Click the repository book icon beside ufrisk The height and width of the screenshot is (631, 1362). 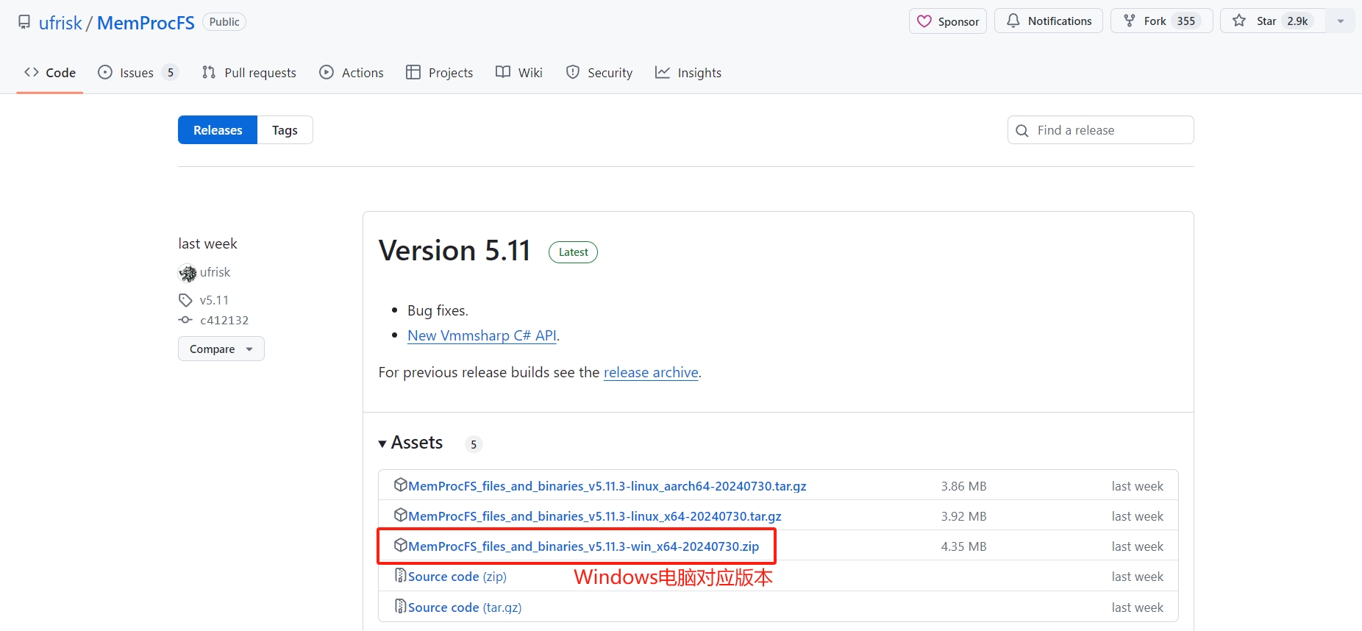pos(24,23)
